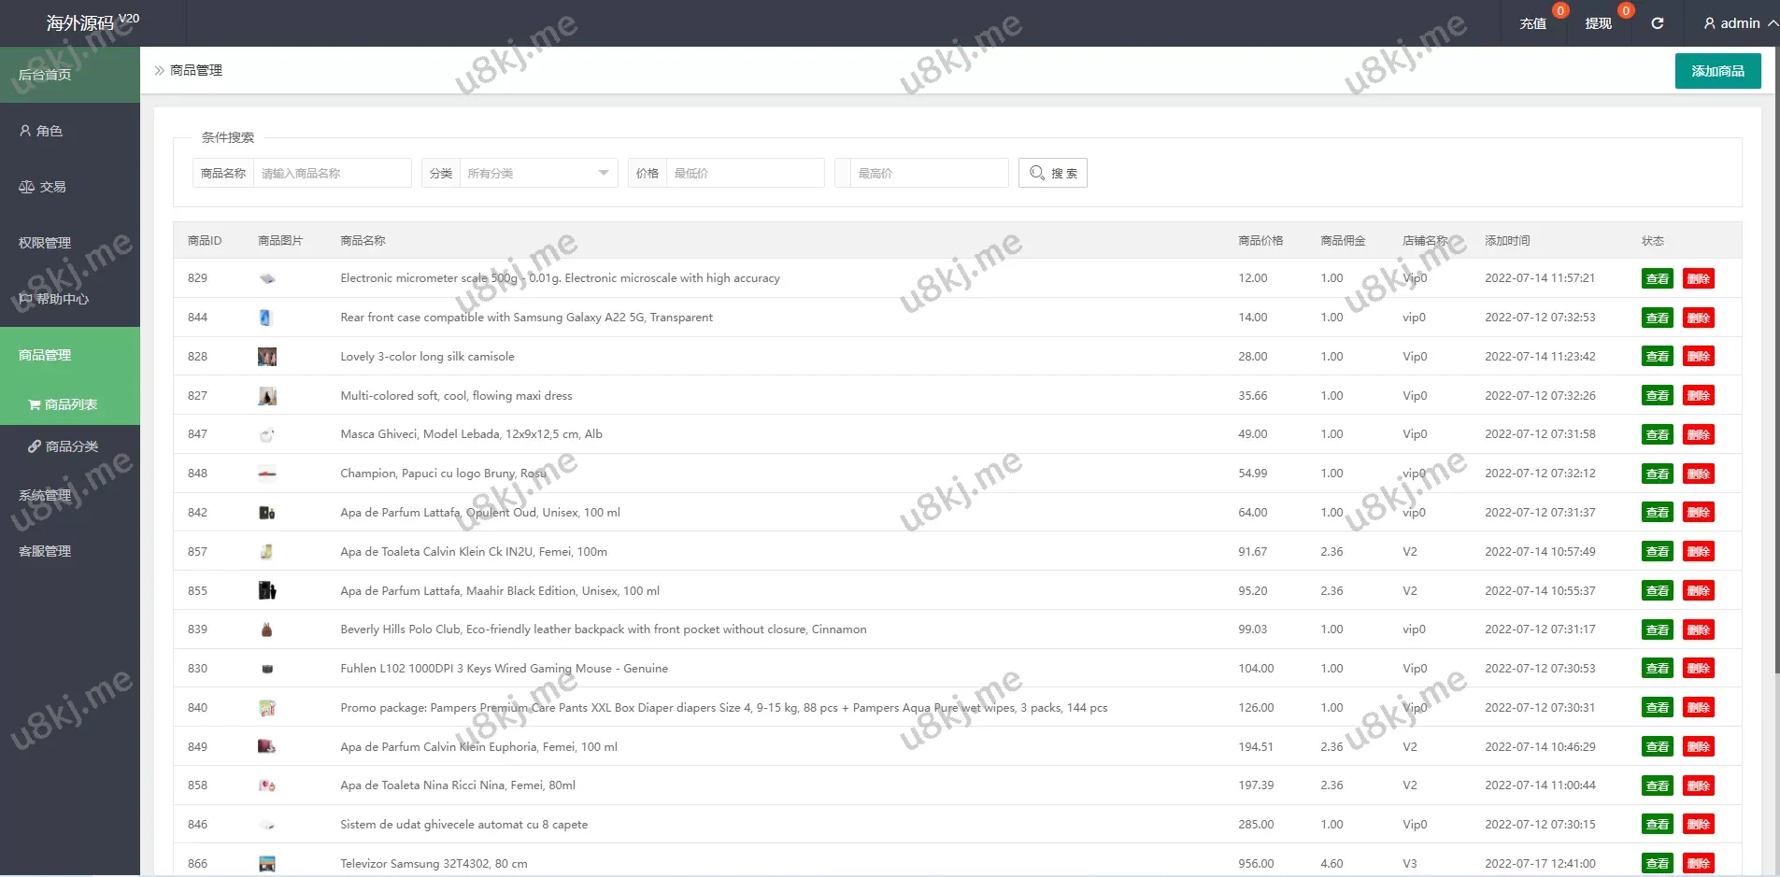Click the 最高价 maximum price field
This screenshot has height=877, width=1780.
(x=928, y=173)
